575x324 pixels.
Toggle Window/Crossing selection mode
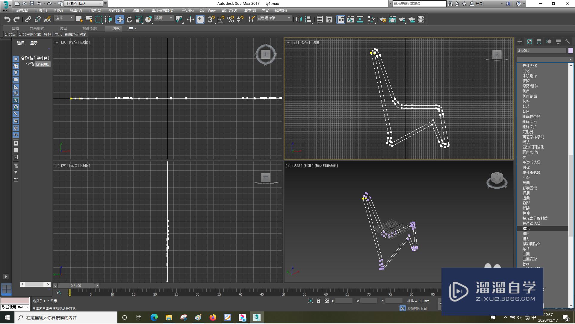pyautogui.click(x=108, y=19)
